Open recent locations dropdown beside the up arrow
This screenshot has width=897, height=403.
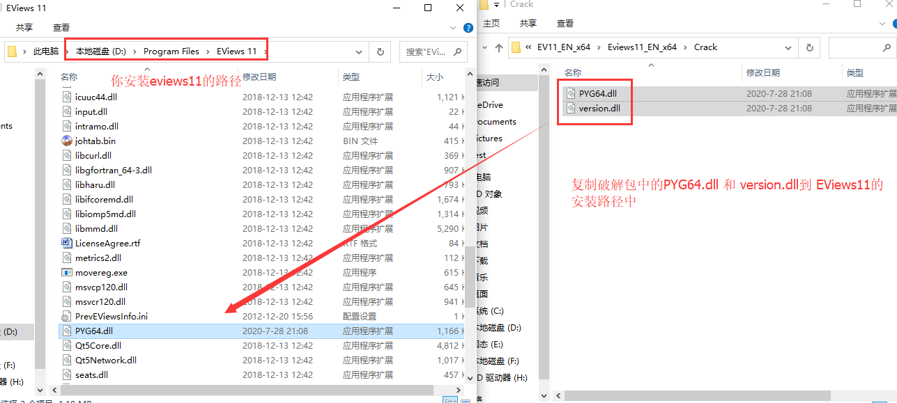coord(485,47)
